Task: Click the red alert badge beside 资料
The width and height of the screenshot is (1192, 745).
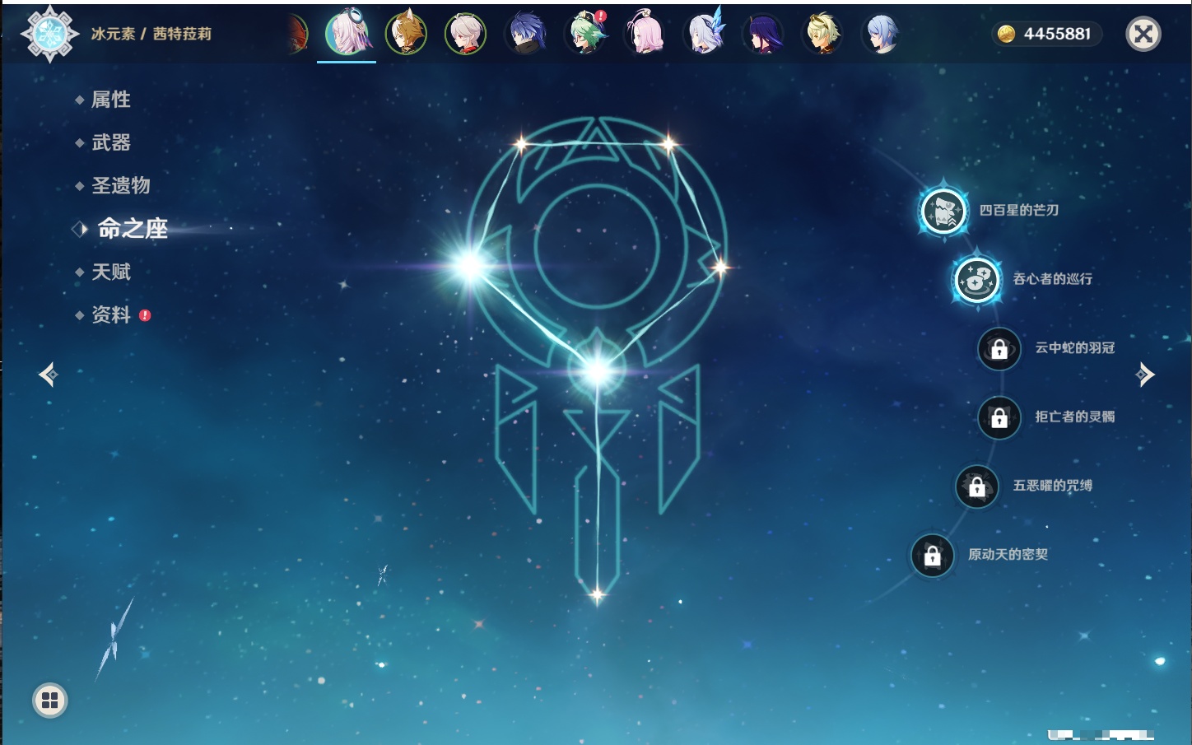Action: coord(145,315)
